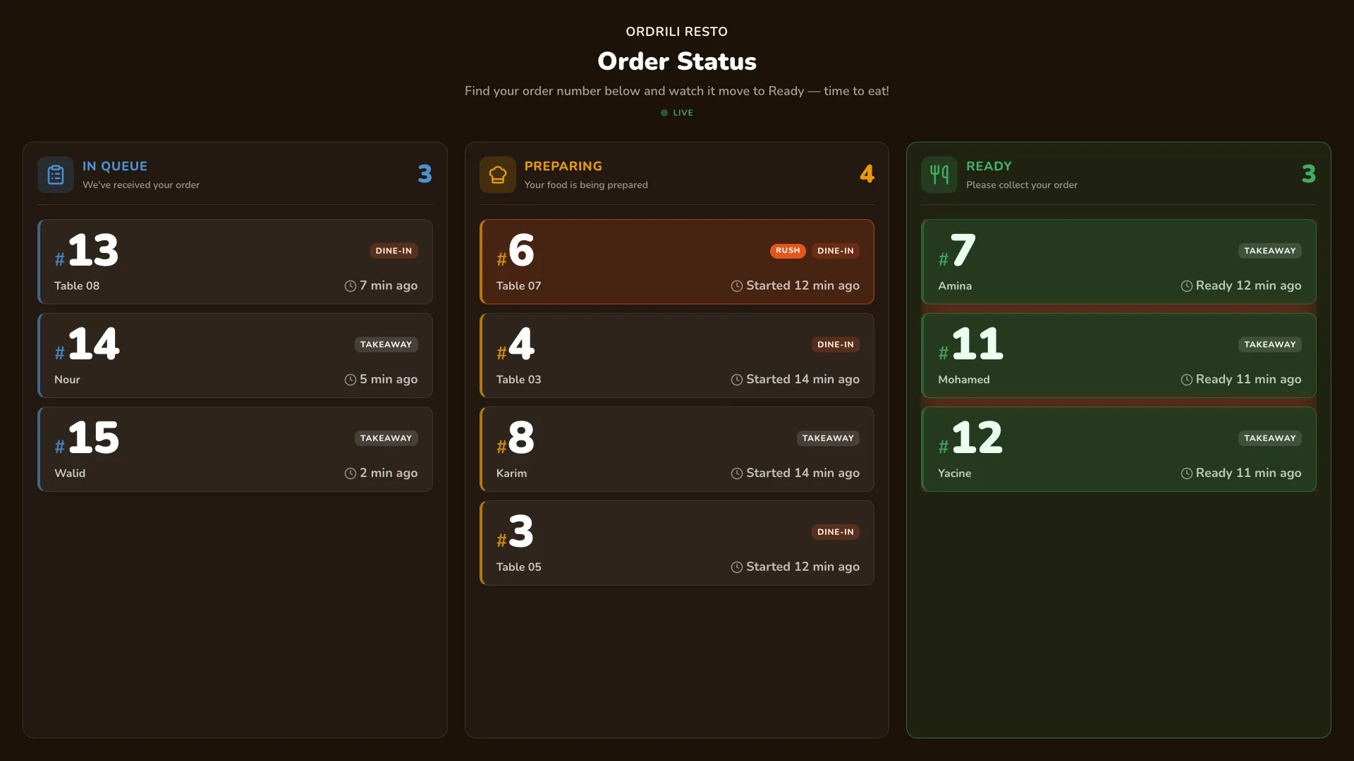Click the 'Table 08' label
Viewport: 1354px width, 761px height.
point(77,286)
